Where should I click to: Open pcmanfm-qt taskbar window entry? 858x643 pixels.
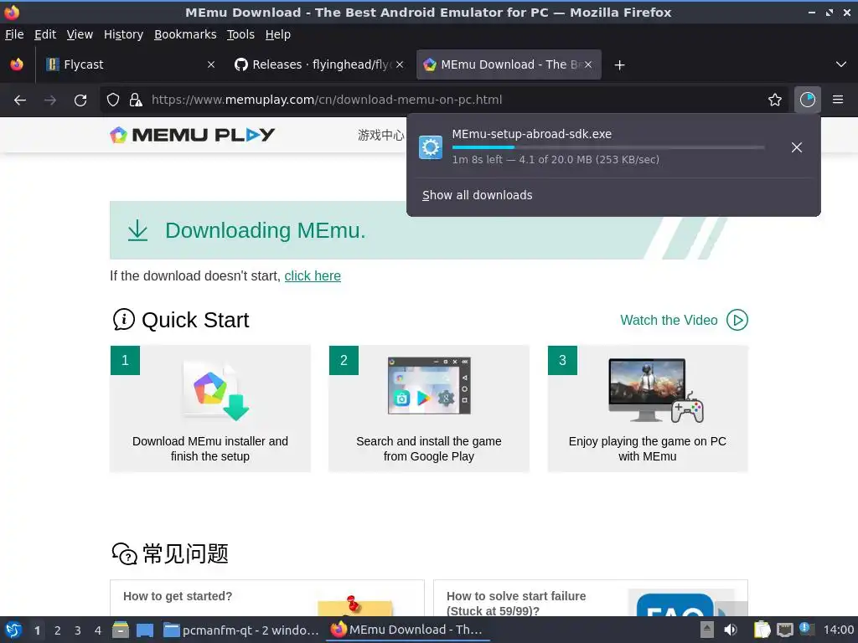click(242, 630)
